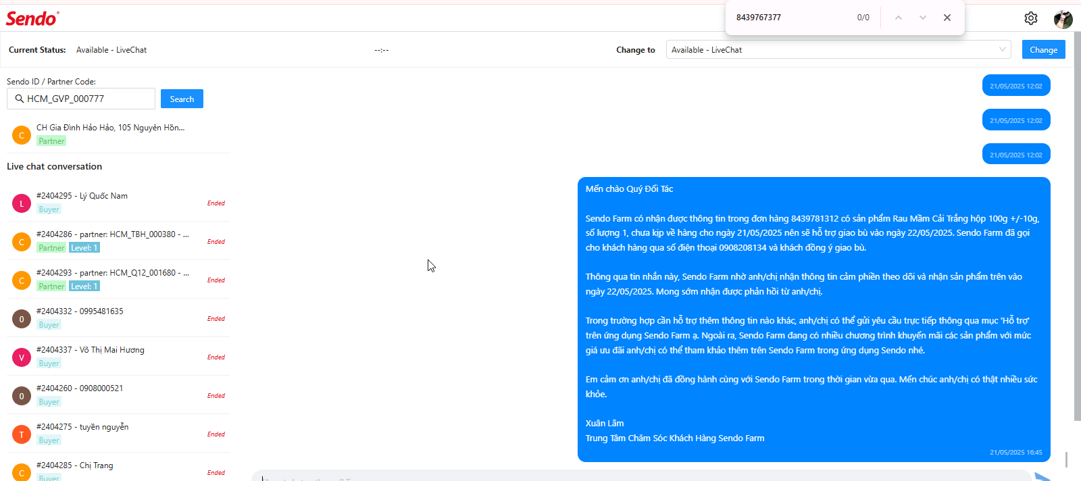This screenshot has height=481, width=1081.
Task: Go to previous find result arrow
Action: pyautogui.click(x=898, y=18)
